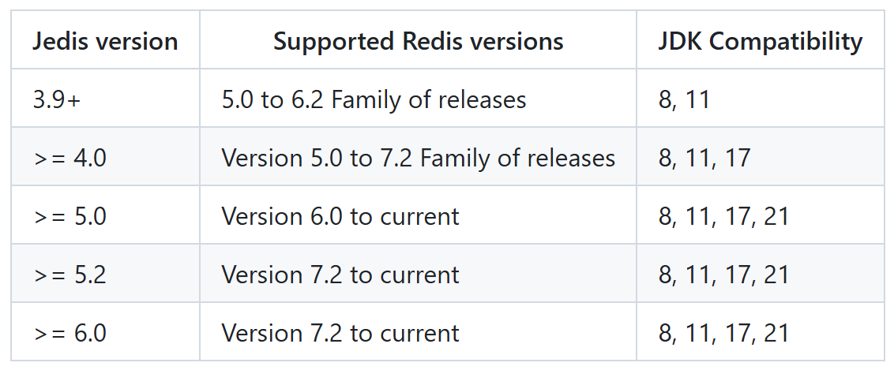Click the Jedis version column header
The width and height of the screenshot is (894, 370).
pos(105,41)
